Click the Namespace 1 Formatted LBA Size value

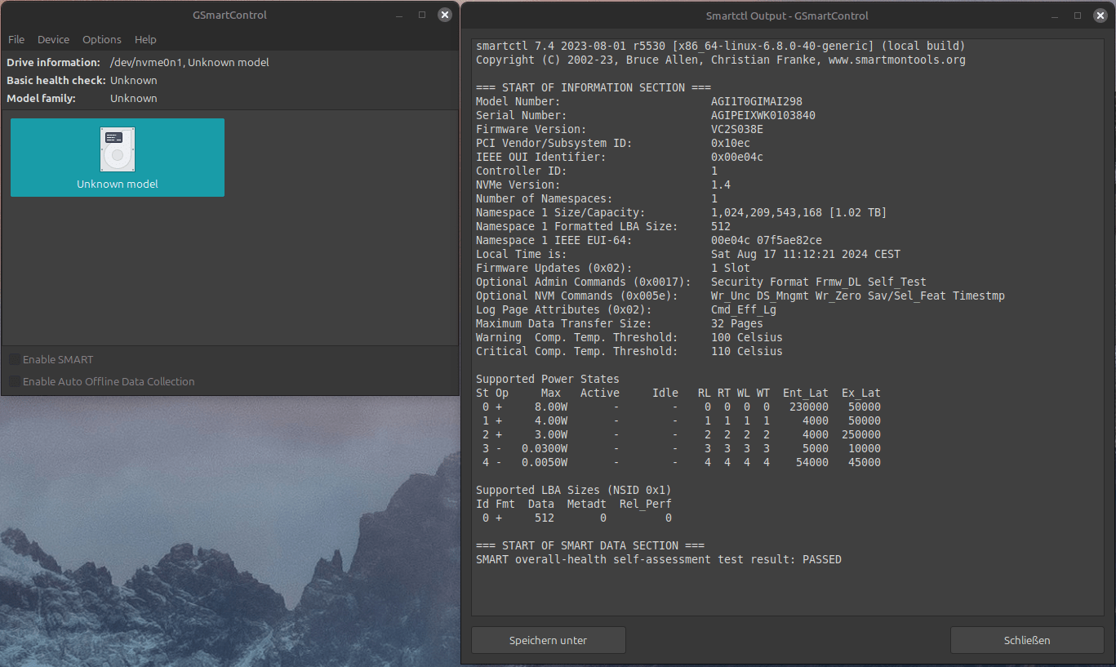tap(721, 226)
